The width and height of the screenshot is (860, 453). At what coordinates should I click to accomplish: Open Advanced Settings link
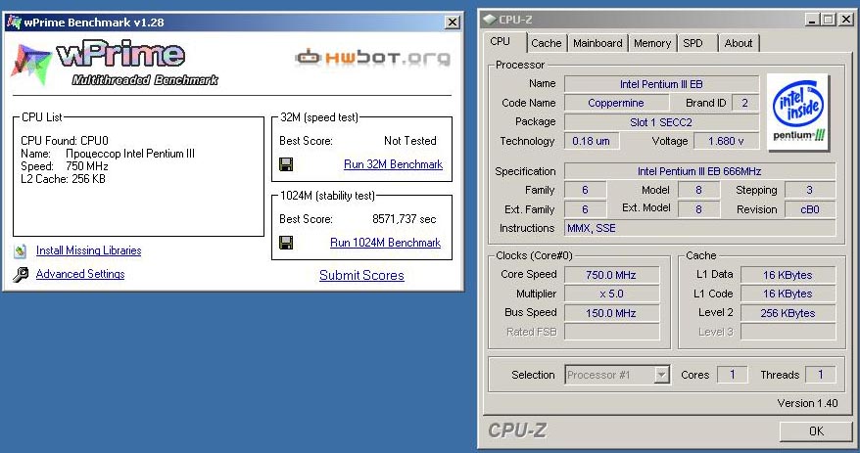point(80,274)
